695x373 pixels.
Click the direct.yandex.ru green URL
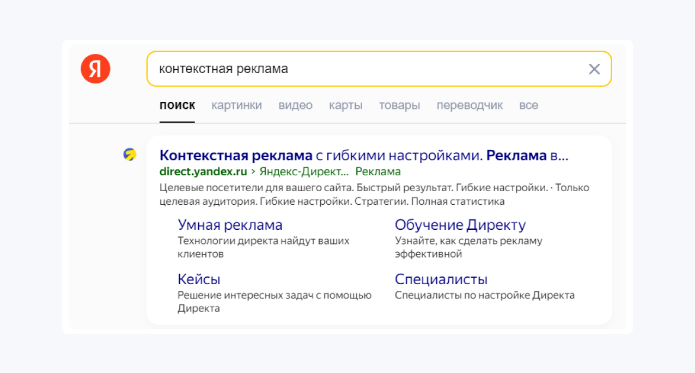203,172
